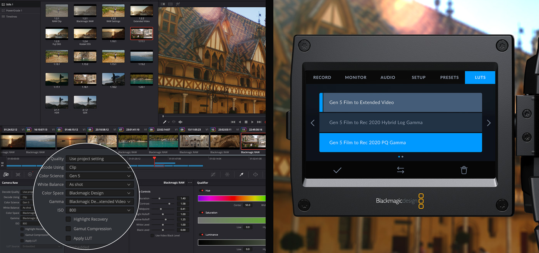
Task: Open the Camera Raw palette icon
Action: coord(6,174)
